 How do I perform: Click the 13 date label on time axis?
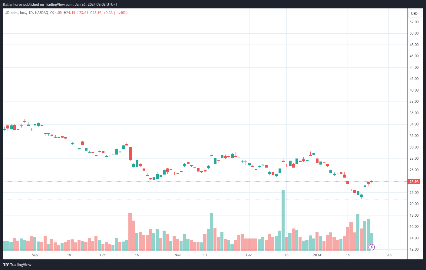coord(205,255)
